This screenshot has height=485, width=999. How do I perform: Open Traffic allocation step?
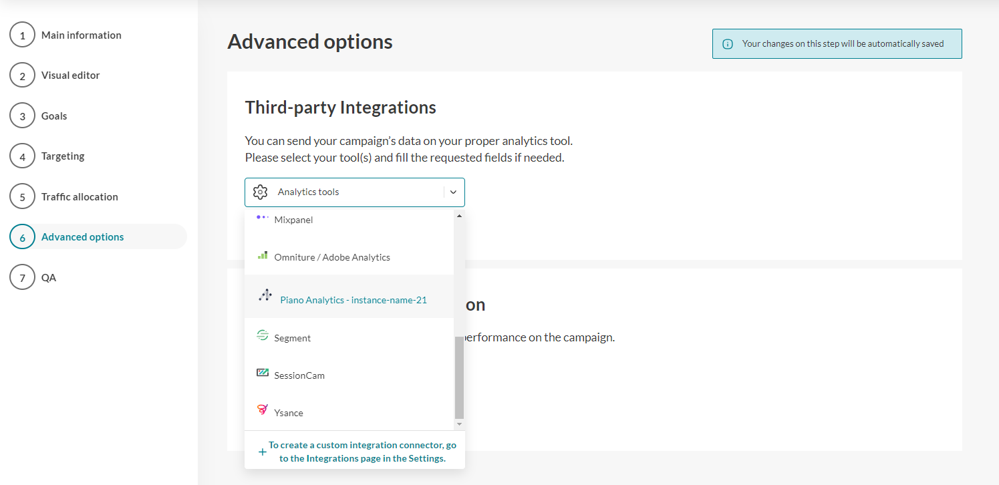(x=80, y=197)
